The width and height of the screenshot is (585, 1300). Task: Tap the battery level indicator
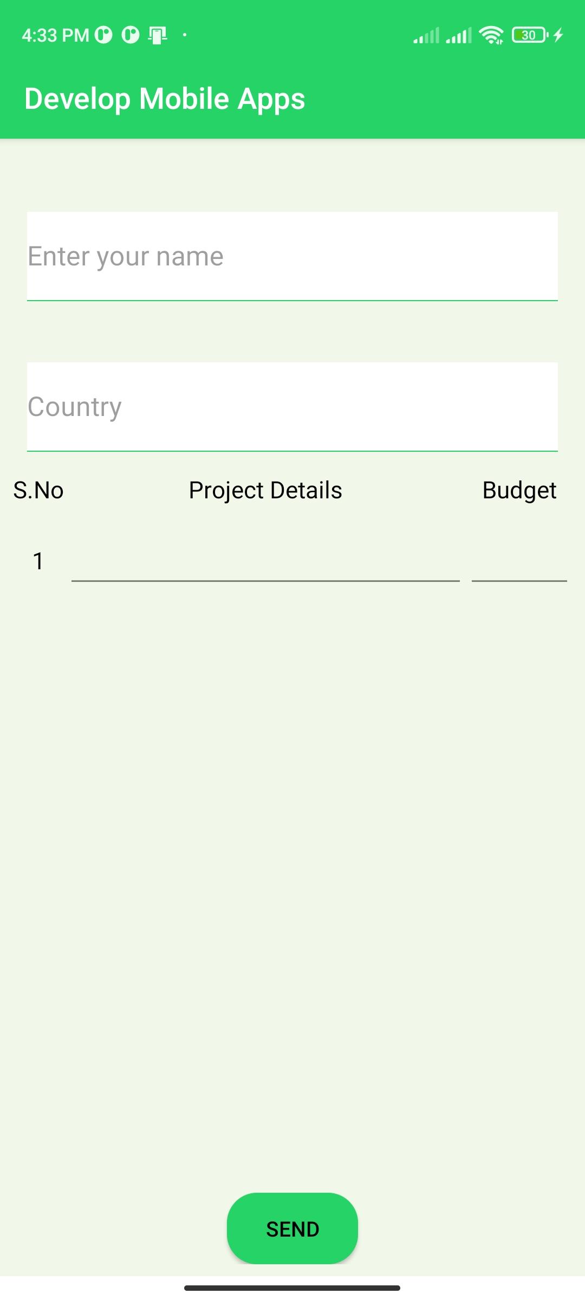pos(530,35)
